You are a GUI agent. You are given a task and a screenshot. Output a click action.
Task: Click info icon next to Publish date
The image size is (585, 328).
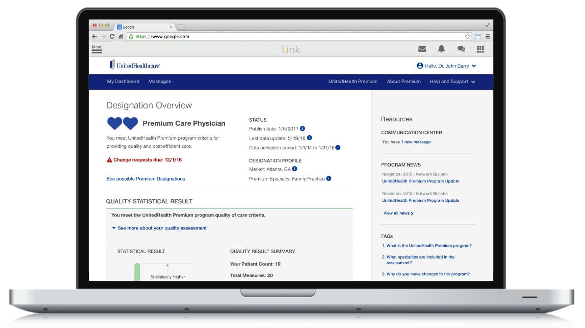point(303,129)
